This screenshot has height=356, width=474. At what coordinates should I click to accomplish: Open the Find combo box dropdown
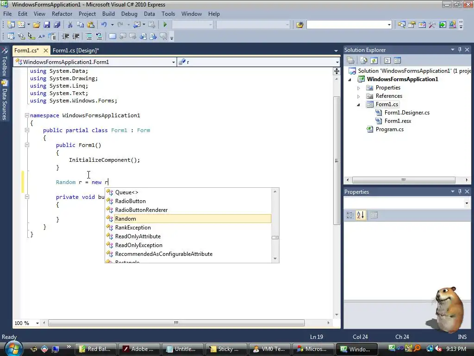pyautogui.click(x=389, y=25)
